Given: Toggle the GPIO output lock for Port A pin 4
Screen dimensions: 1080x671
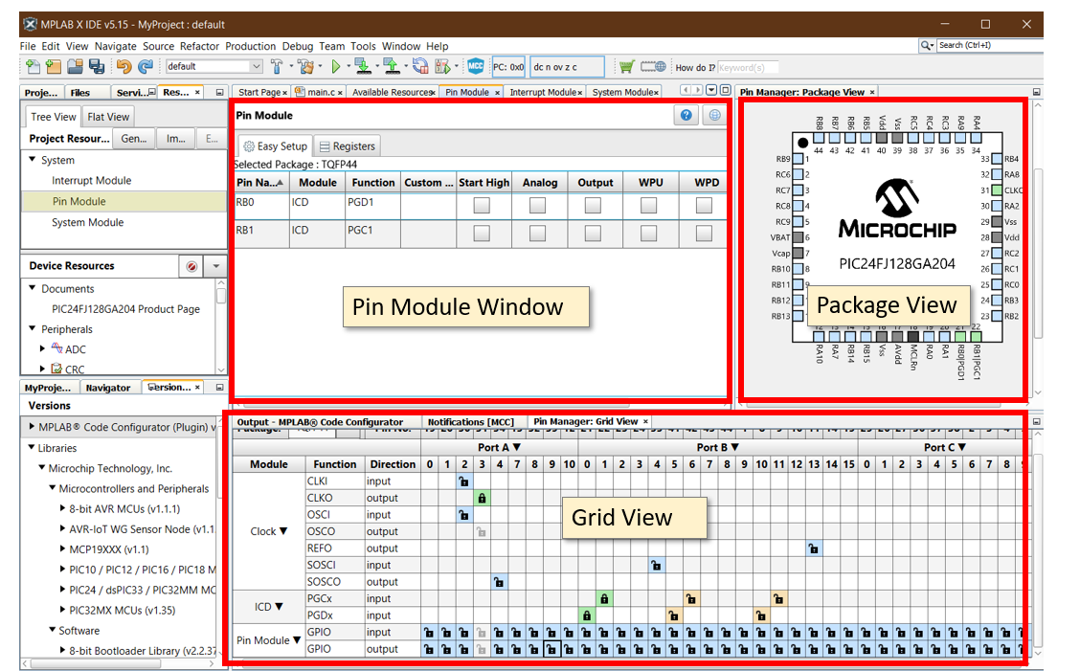Looking at the screenshot, I should (x=498, y=649).
